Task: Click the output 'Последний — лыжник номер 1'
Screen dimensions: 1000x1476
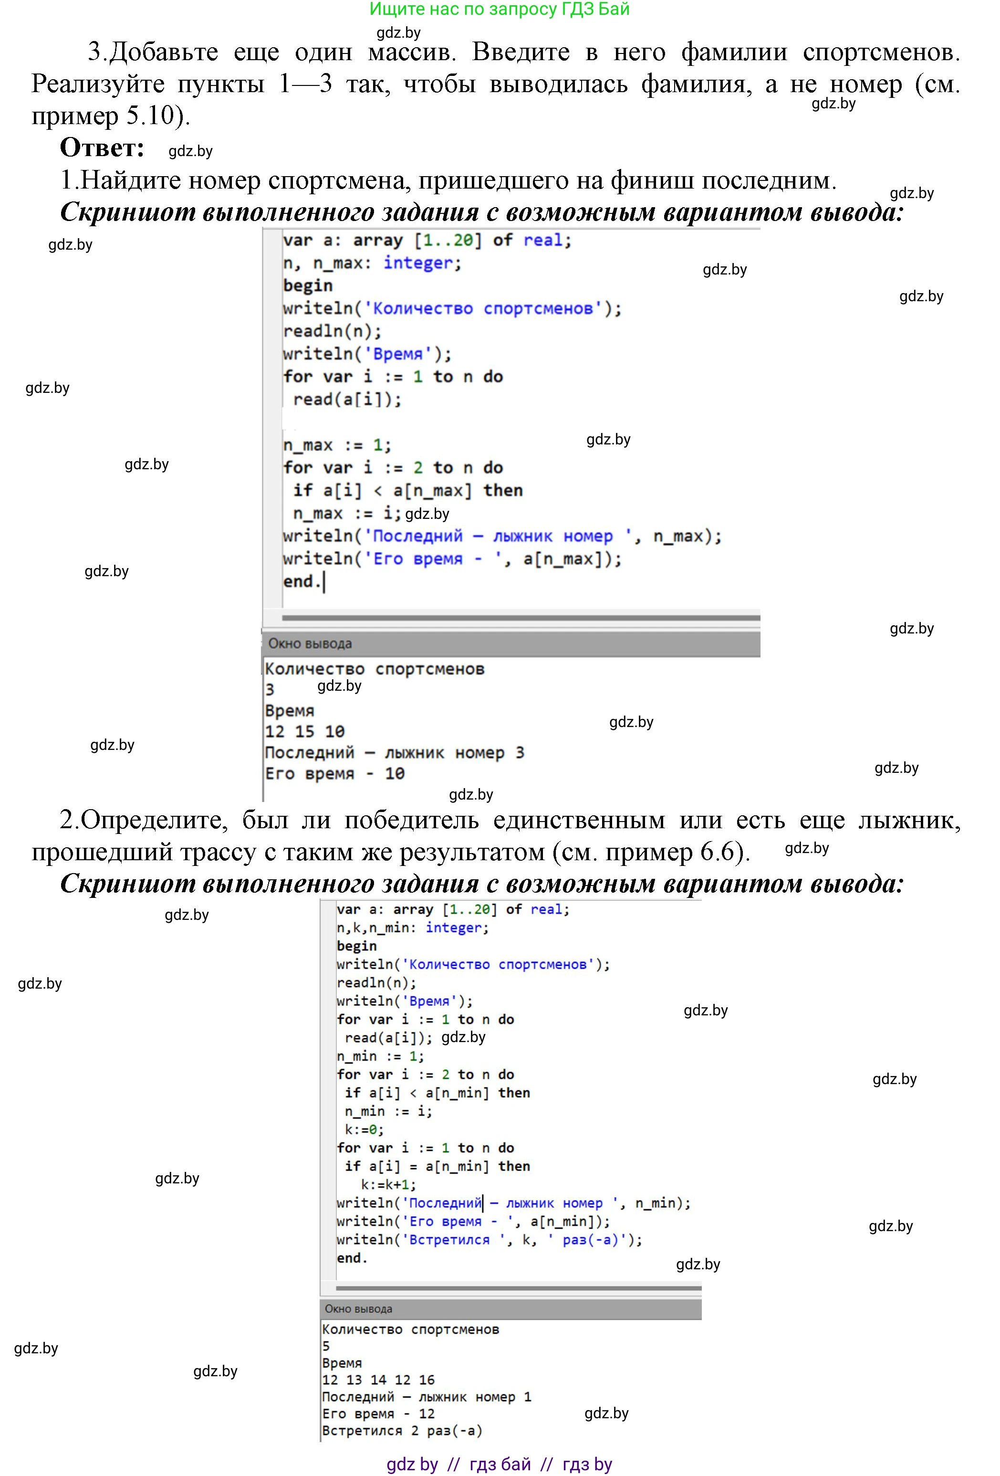Action: point(426,1397)
